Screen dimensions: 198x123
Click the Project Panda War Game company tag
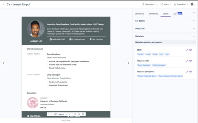pyautogui.click(x=147, y=76)
